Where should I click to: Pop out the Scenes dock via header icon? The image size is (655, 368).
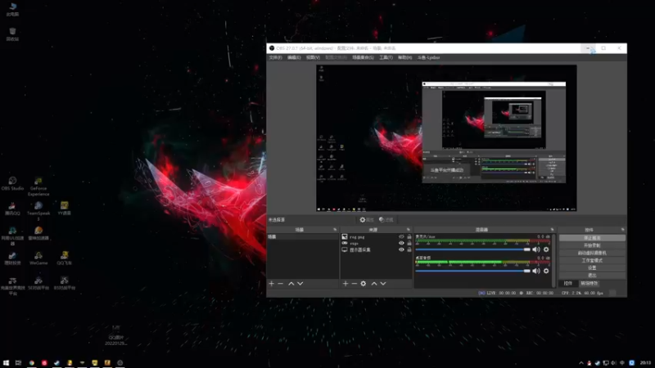point(335,230)
